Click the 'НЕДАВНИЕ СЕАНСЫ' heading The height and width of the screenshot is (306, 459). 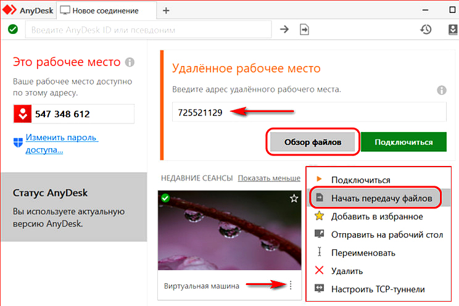point(197,178)
